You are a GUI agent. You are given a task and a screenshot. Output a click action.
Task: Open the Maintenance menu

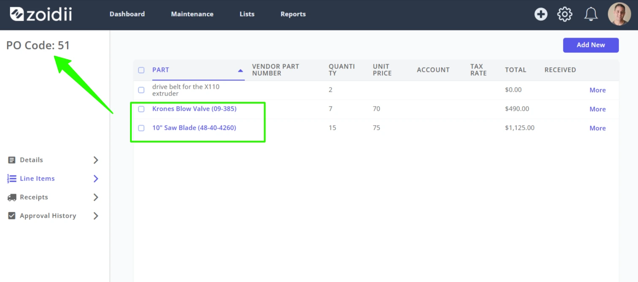click(x=192, y=14)
